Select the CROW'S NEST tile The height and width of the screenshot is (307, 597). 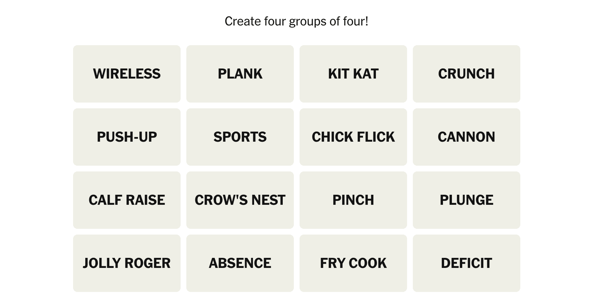coord(240,200)
